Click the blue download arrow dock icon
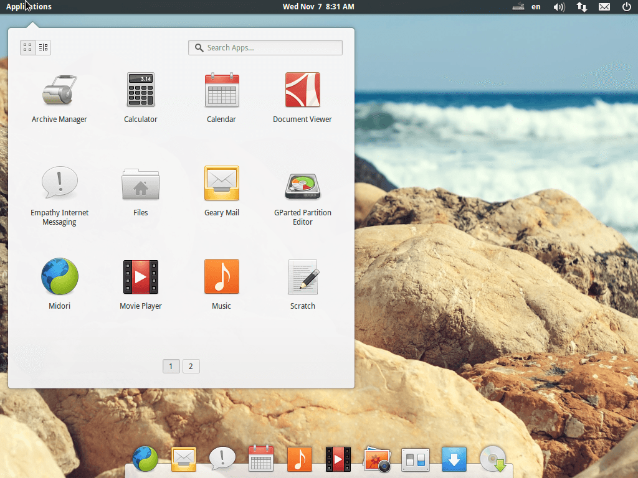The height and width of the screenshot is (478, 638). click(454, 459)
